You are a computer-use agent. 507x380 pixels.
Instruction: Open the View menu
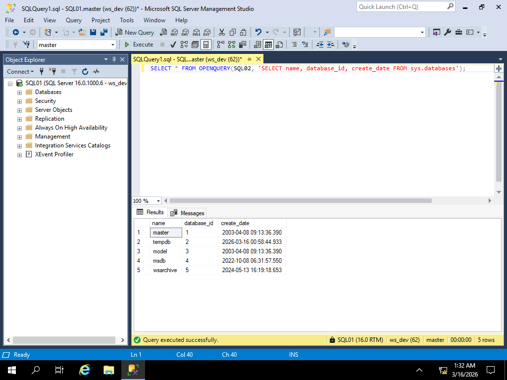coord(50,20)
